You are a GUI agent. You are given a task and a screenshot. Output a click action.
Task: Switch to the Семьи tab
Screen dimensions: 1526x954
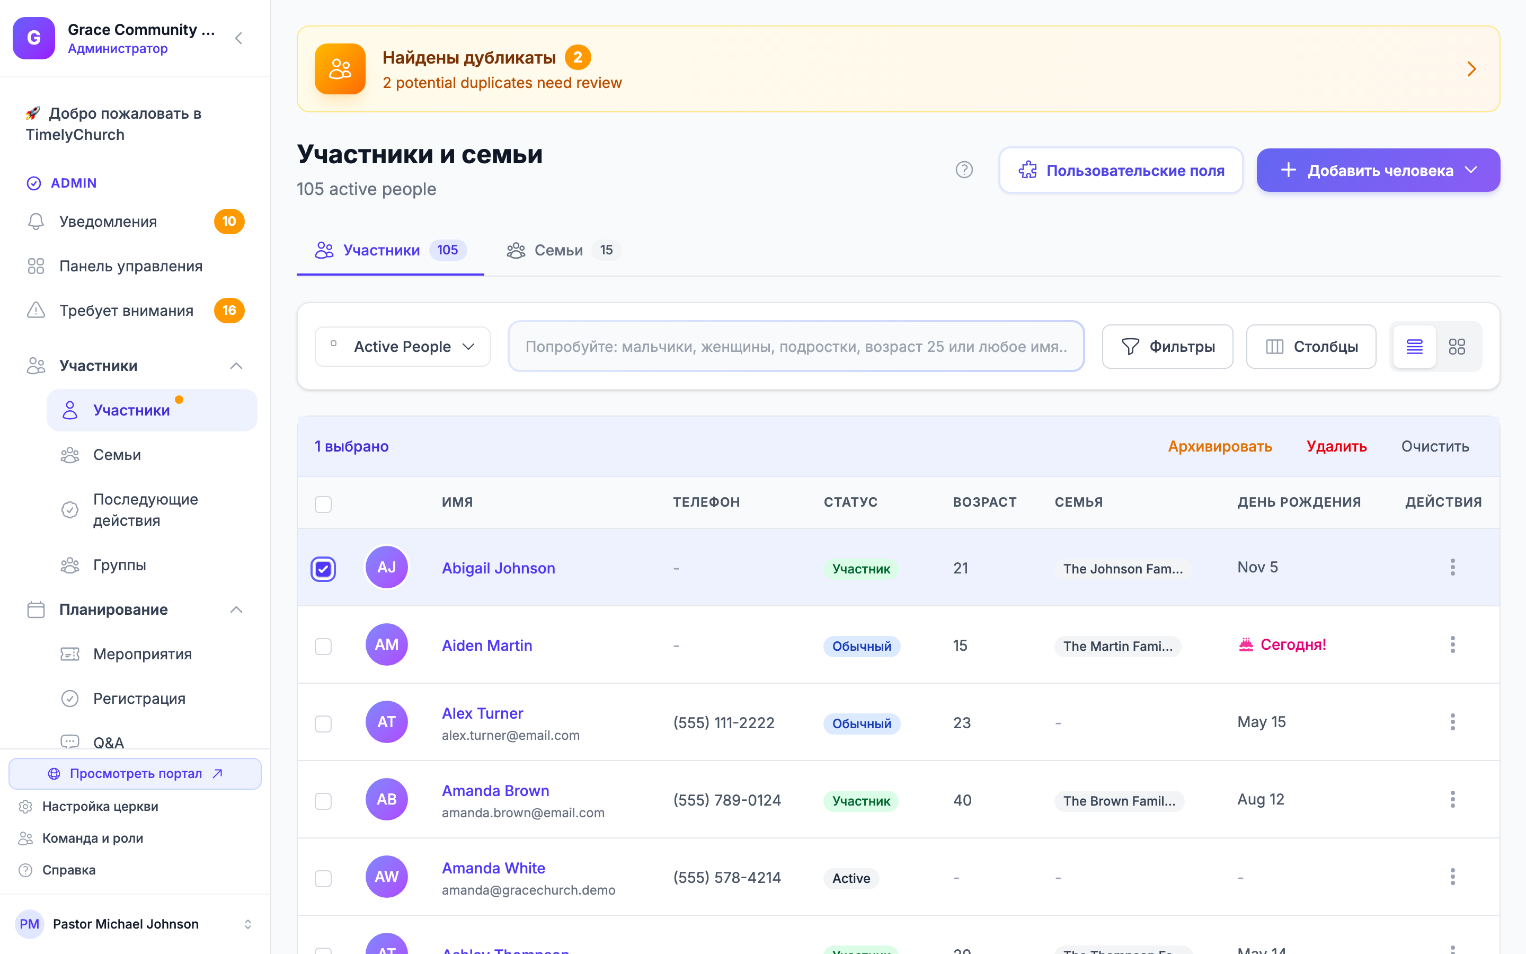pyautogui.click(x=563, y=251)
